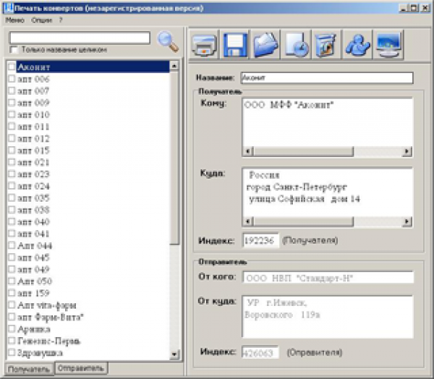Open the Опции menu
Viewport: 434px width, 379px height.
pyautogui.click(x=41, y=20)
